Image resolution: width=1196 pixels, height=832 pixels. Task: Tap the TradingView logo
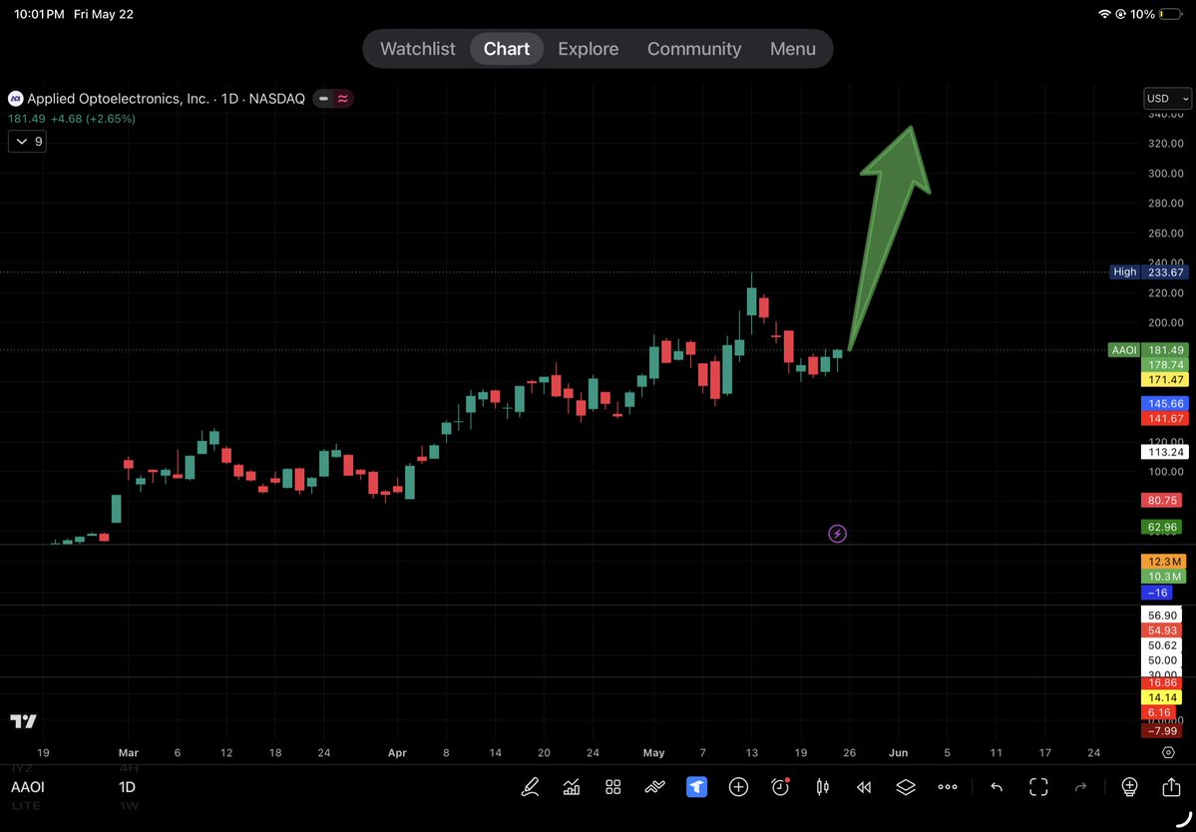(23, 721)
